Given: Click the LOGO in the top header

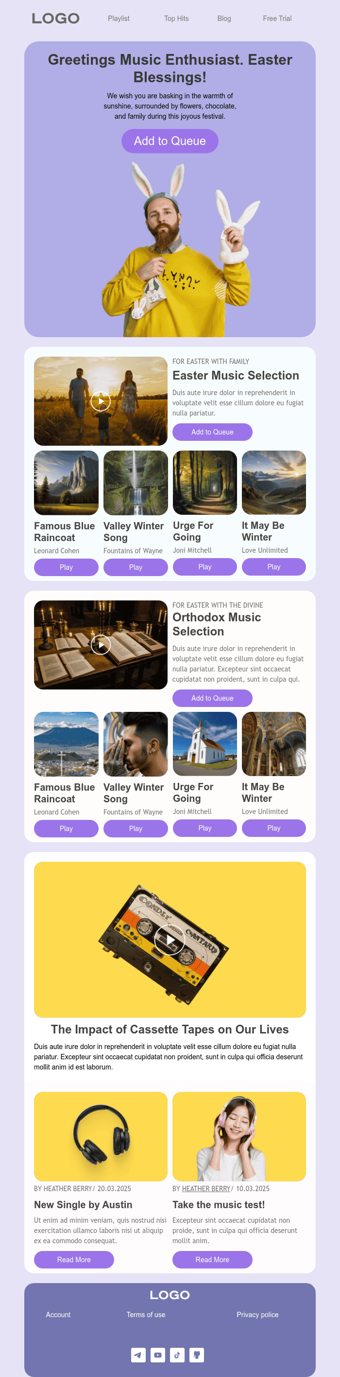Looking at the screenshot, I should click(55, 18).
